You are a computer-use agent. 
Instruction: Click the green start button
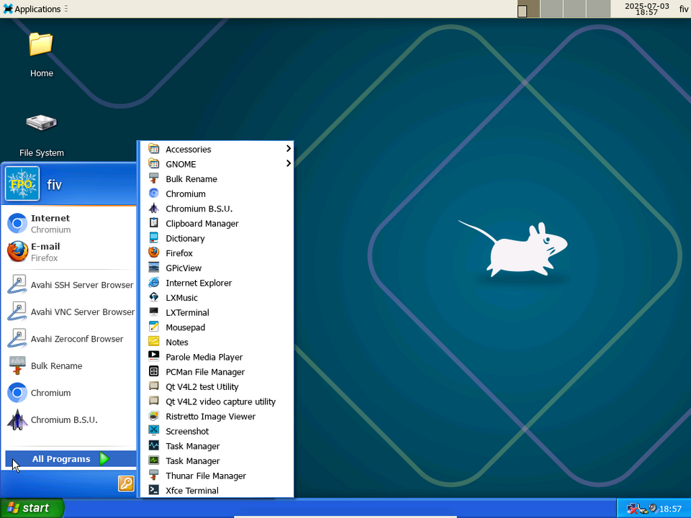click(x=32, y=508)
